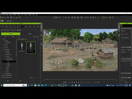
Task: Click the timeline playhead marker
Action: [47, 79]
